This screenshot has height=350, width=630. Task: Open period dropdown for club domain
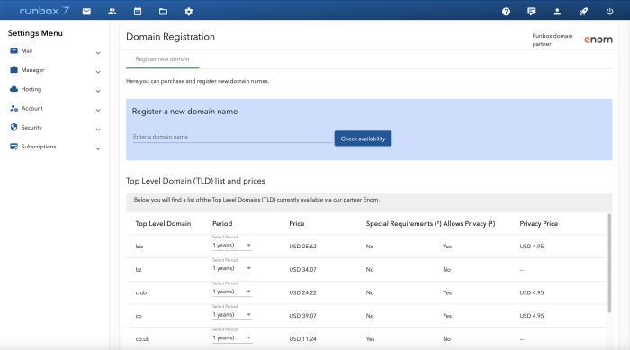pyautogui.click(x=232, y=292)
